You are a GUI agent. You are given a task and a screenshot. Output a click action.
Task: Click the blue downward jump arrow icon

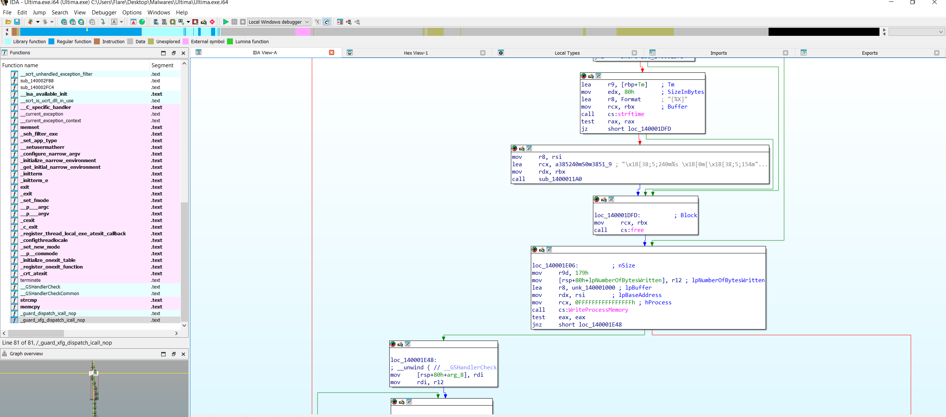pyautogui.click(x=103, y=22)
